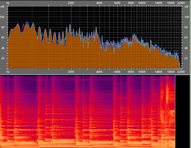The image size is (191, 148).
Task: Click the 22000 Hz mark on bottom axis
Action: (181, 72)
